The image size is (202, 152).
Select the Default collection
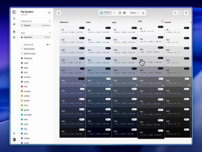coord(36,26)
